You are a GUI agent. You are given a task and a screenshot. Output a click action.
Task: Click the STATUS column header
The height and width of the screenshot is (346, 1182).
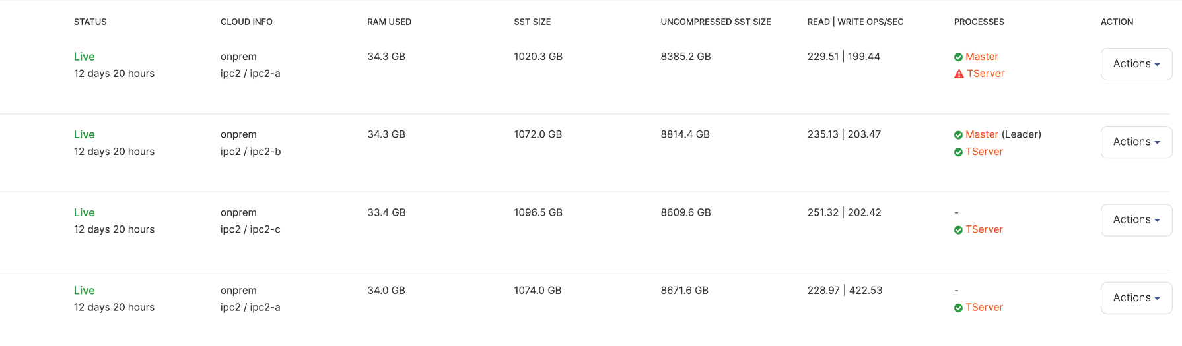[90, 22]
